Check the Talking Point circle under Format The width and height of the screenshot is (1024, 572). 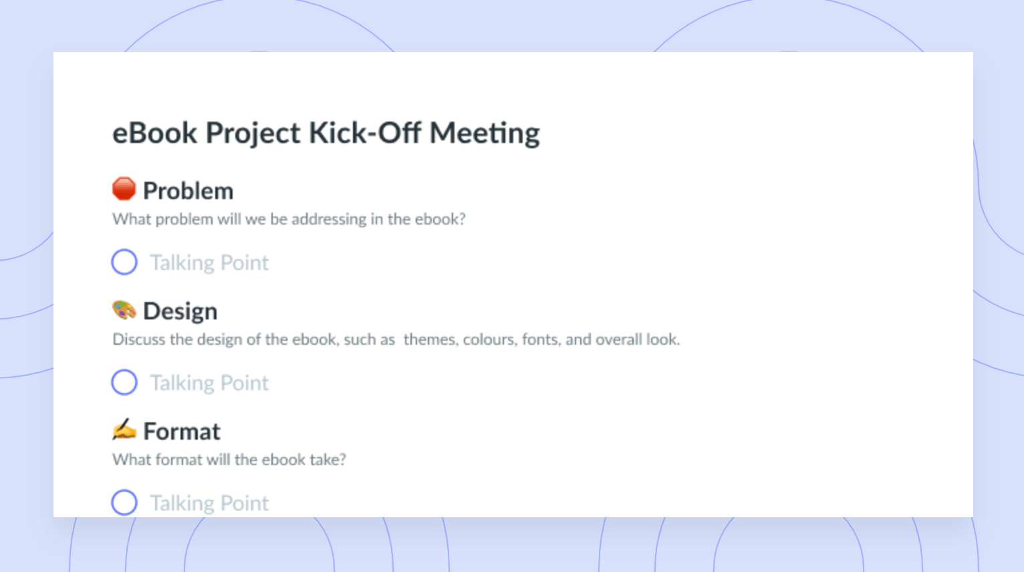click(124, 503)
